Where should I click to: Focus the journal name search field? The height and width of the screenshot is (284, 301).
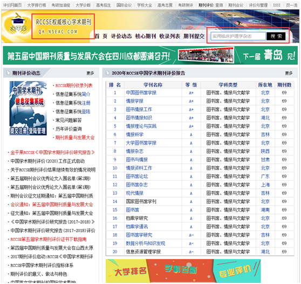(238, 36)
